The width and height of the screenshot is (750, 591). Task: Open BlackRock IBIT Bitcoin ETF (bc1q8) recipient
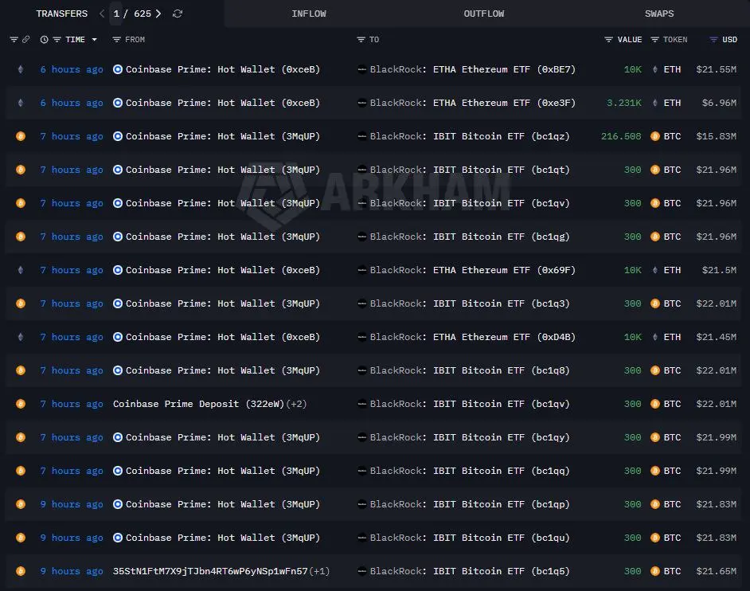coord(470,371)
